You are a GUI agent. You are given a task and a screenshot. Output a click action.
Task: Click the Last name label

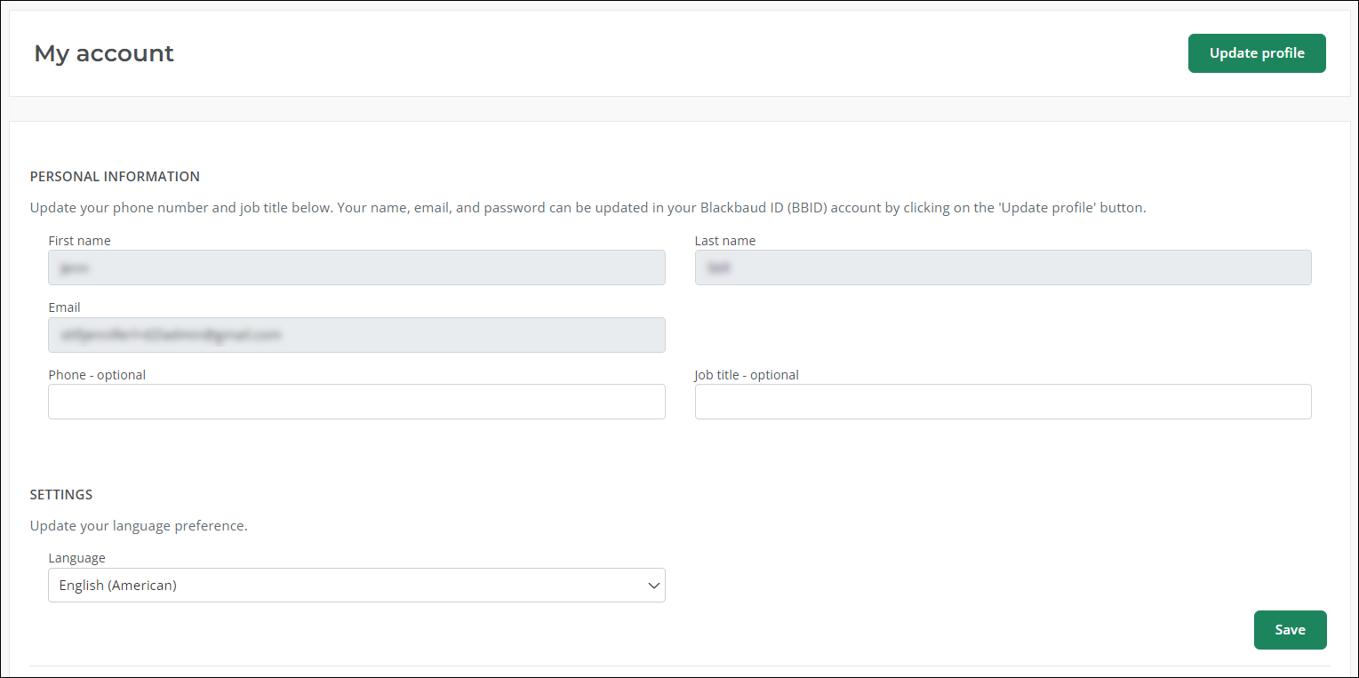point(725,241)
